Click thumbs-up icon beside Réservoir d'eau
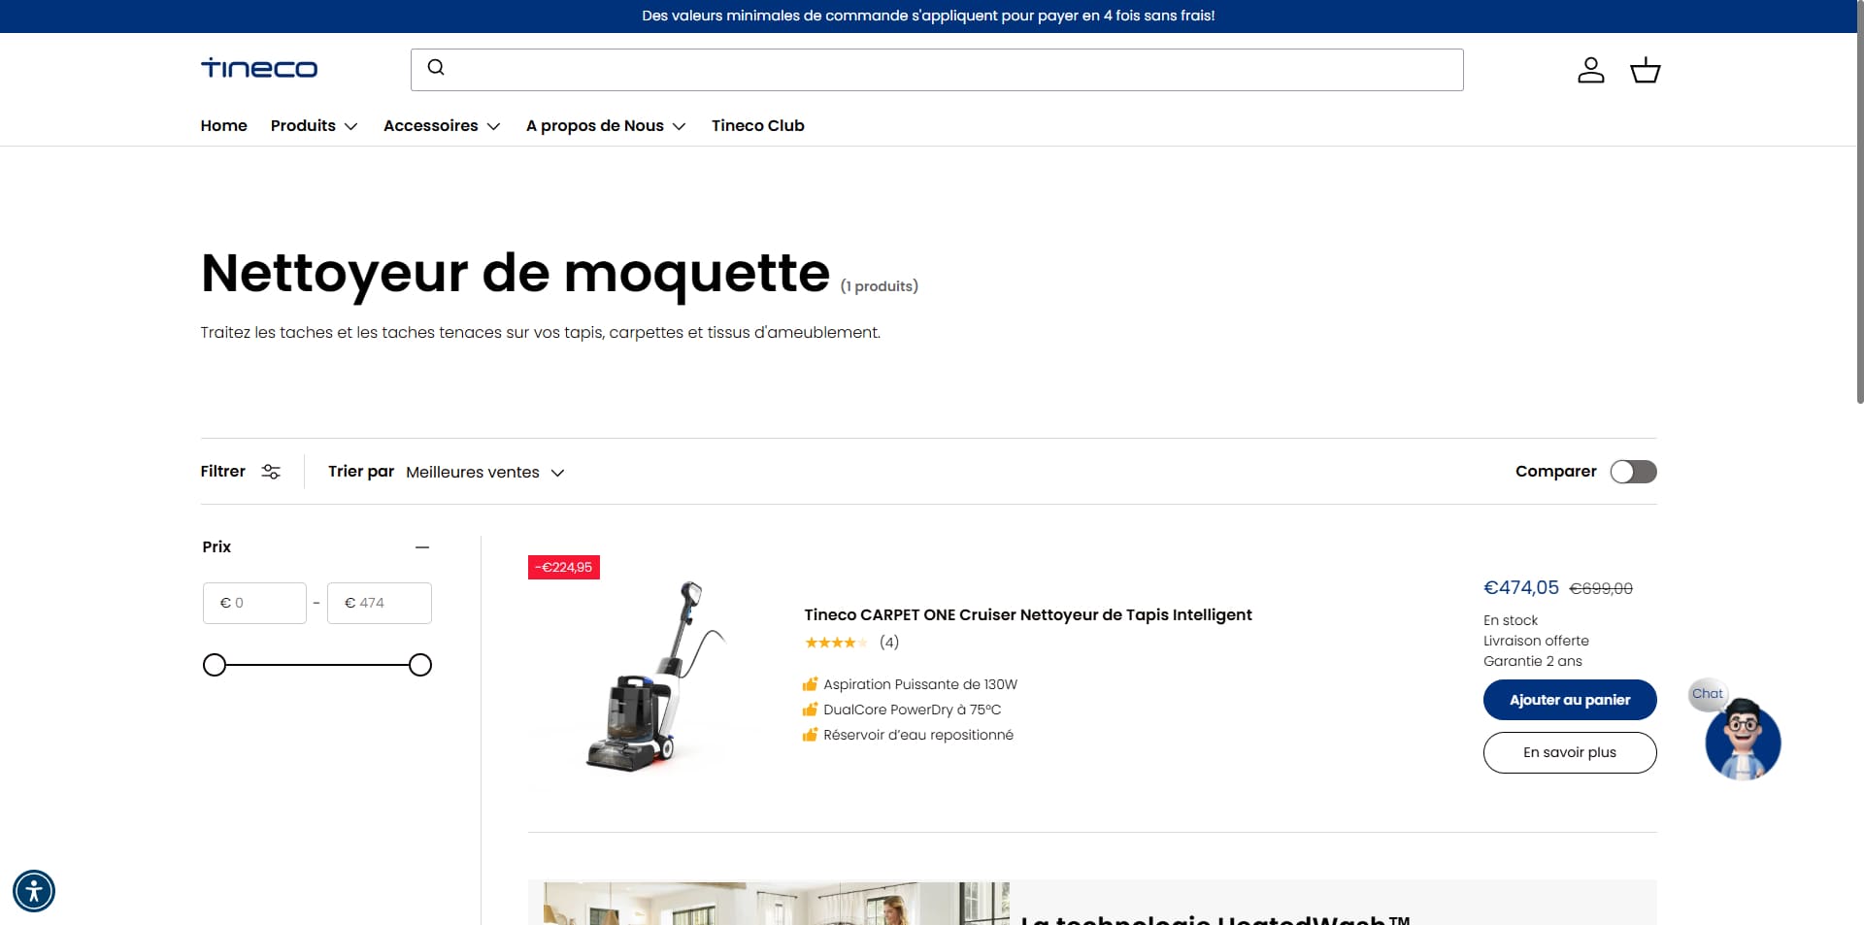Image resolution: width=1864 pixels, height=925 pixels. pyautogui.click(x=810, y=735)
